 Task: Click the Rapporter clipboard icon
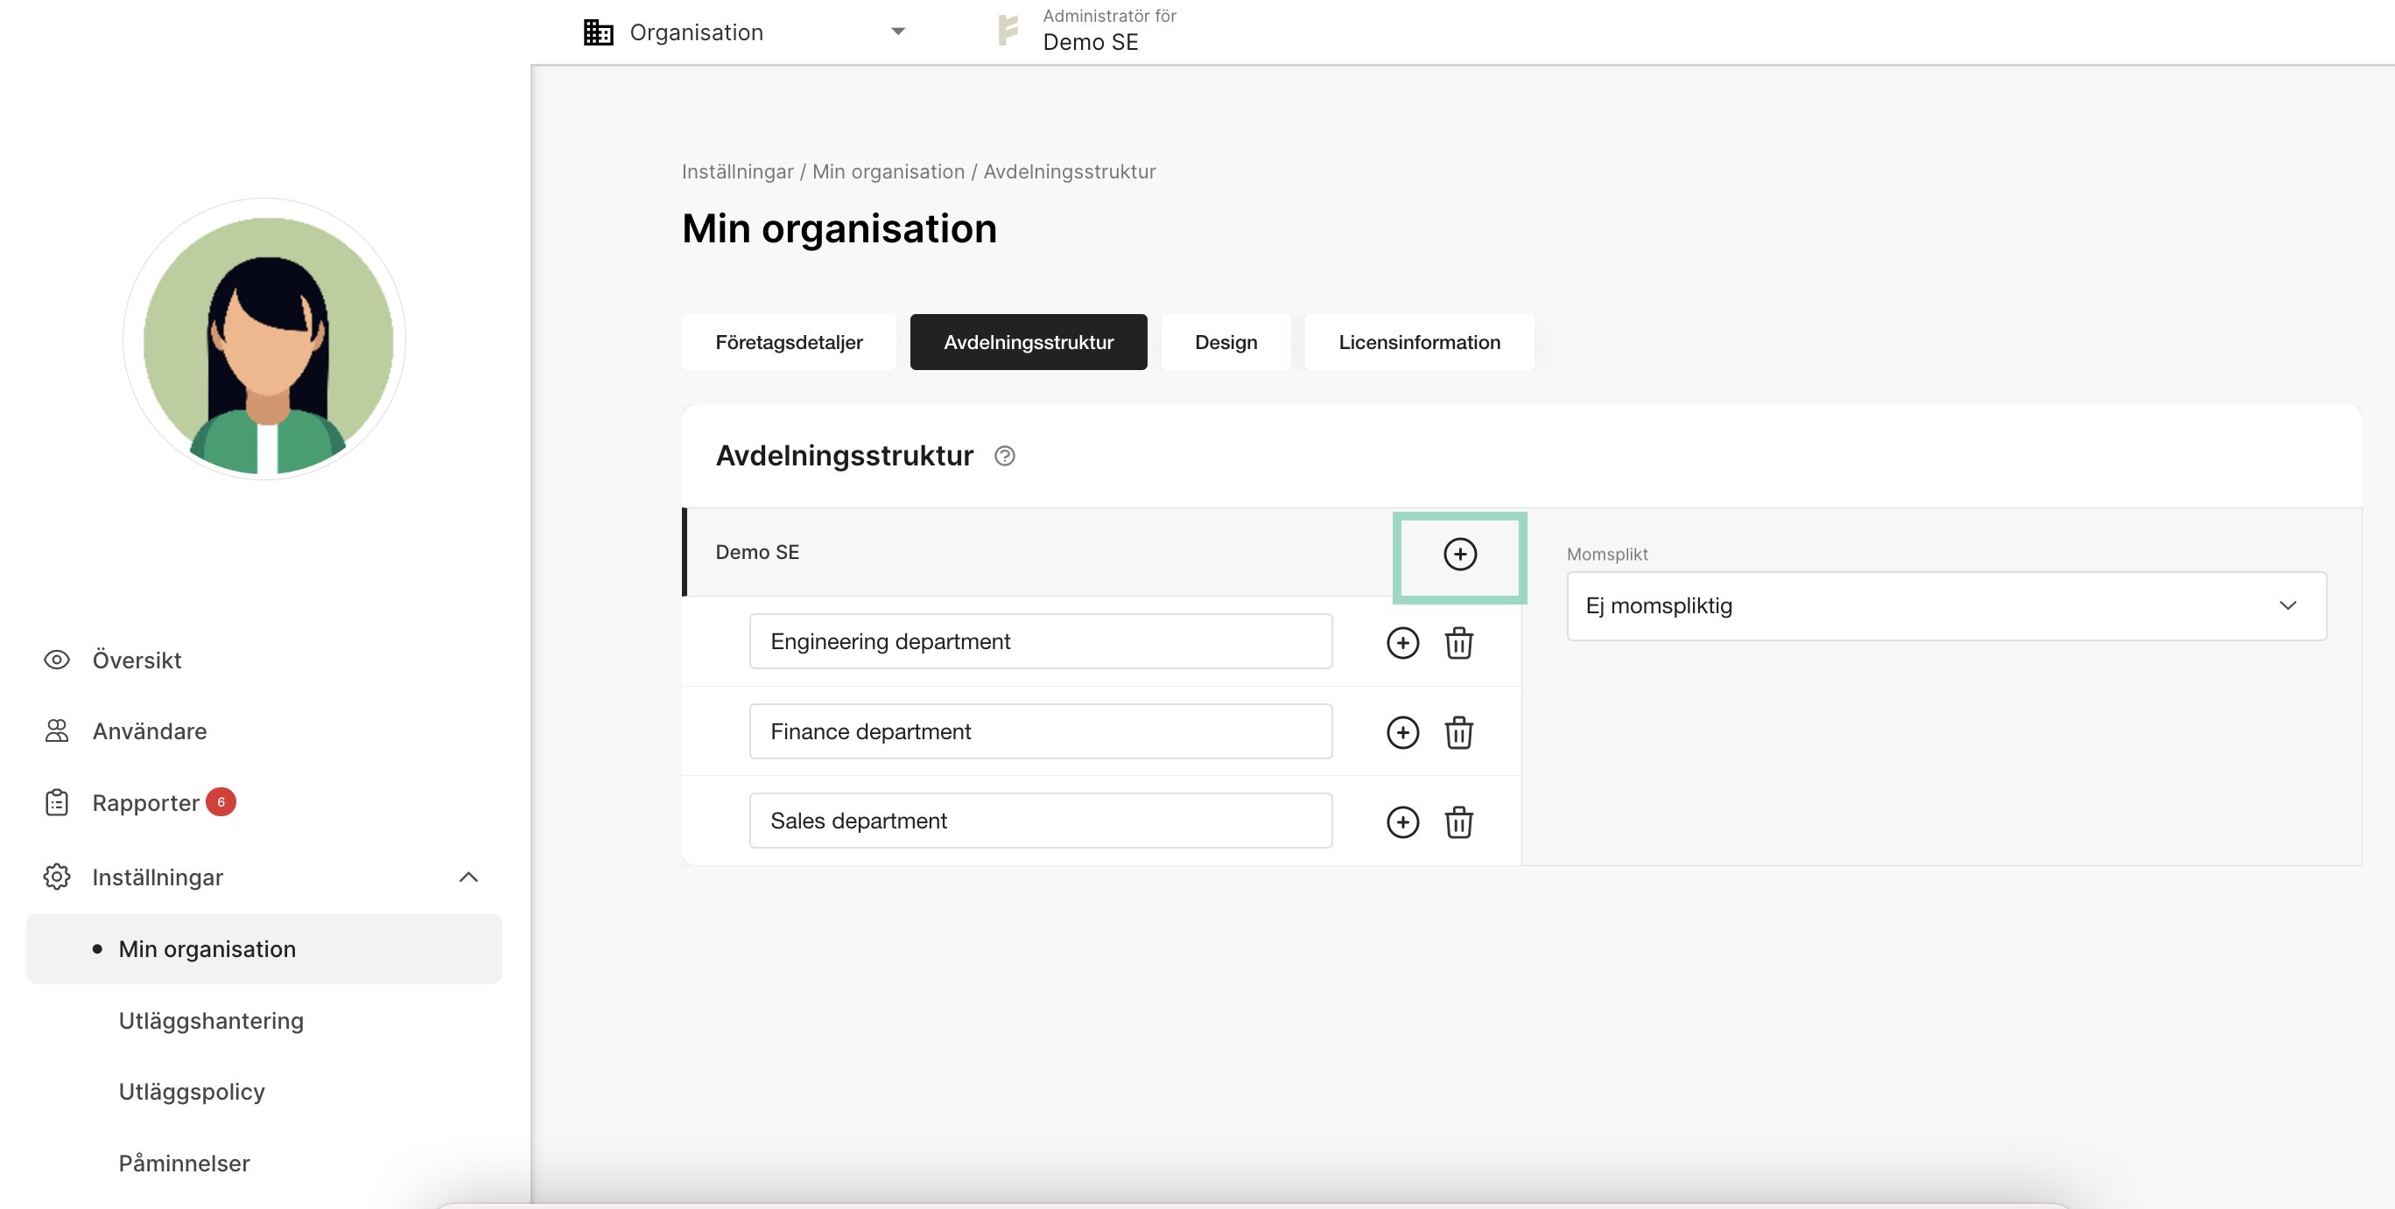[57, 802]
